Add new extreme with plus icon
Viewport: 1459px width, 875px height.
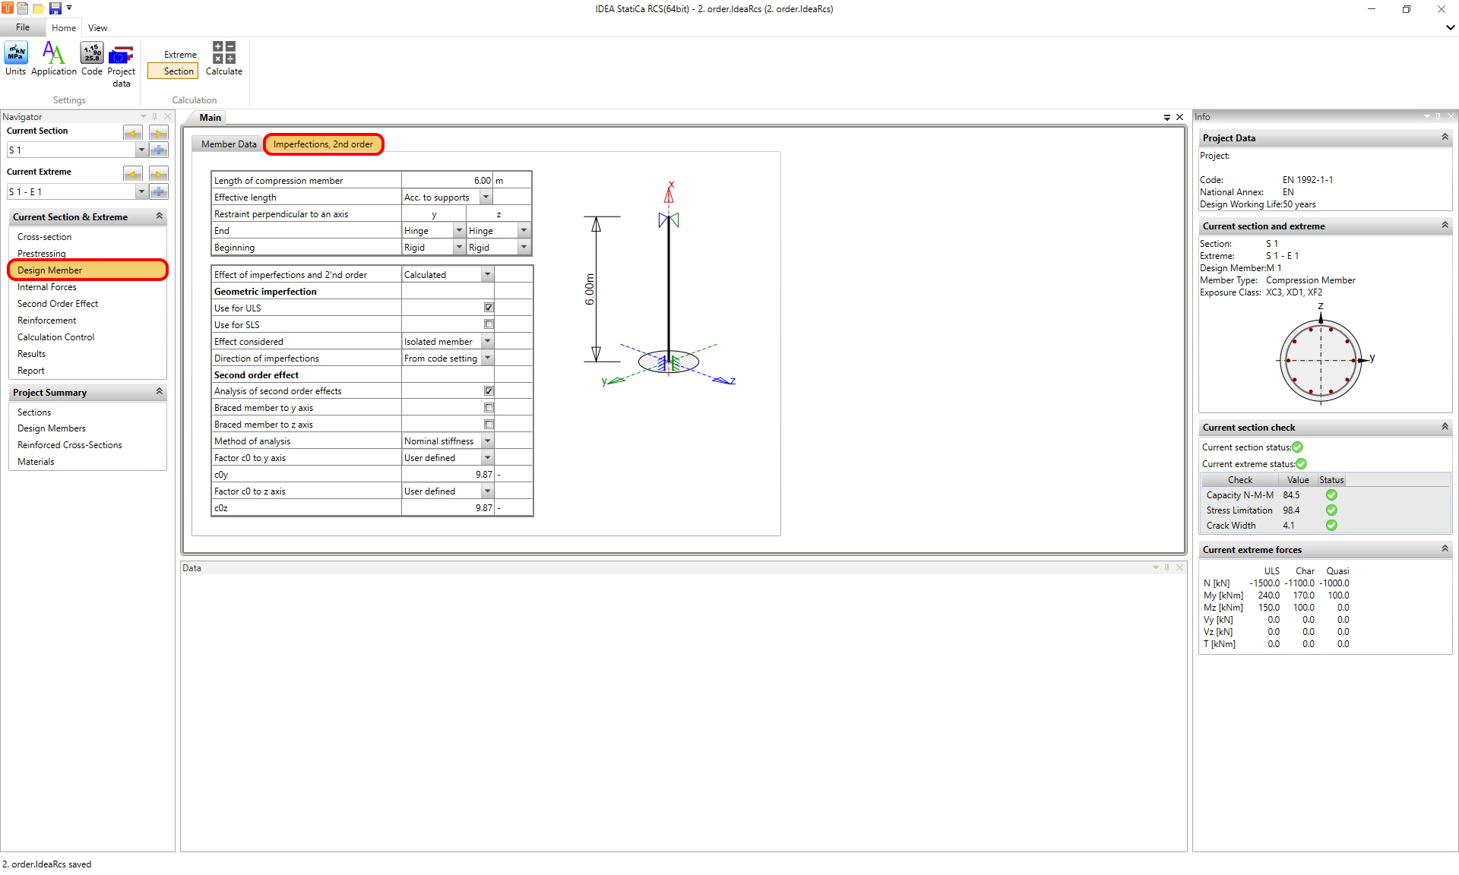coord(158,191)
